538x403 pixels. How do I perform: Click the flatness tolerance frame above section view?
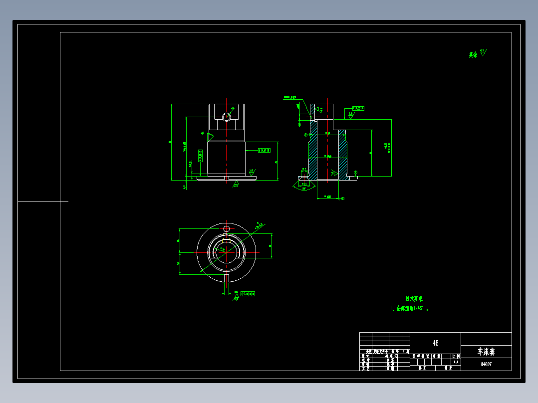click(x=358, y=108)
